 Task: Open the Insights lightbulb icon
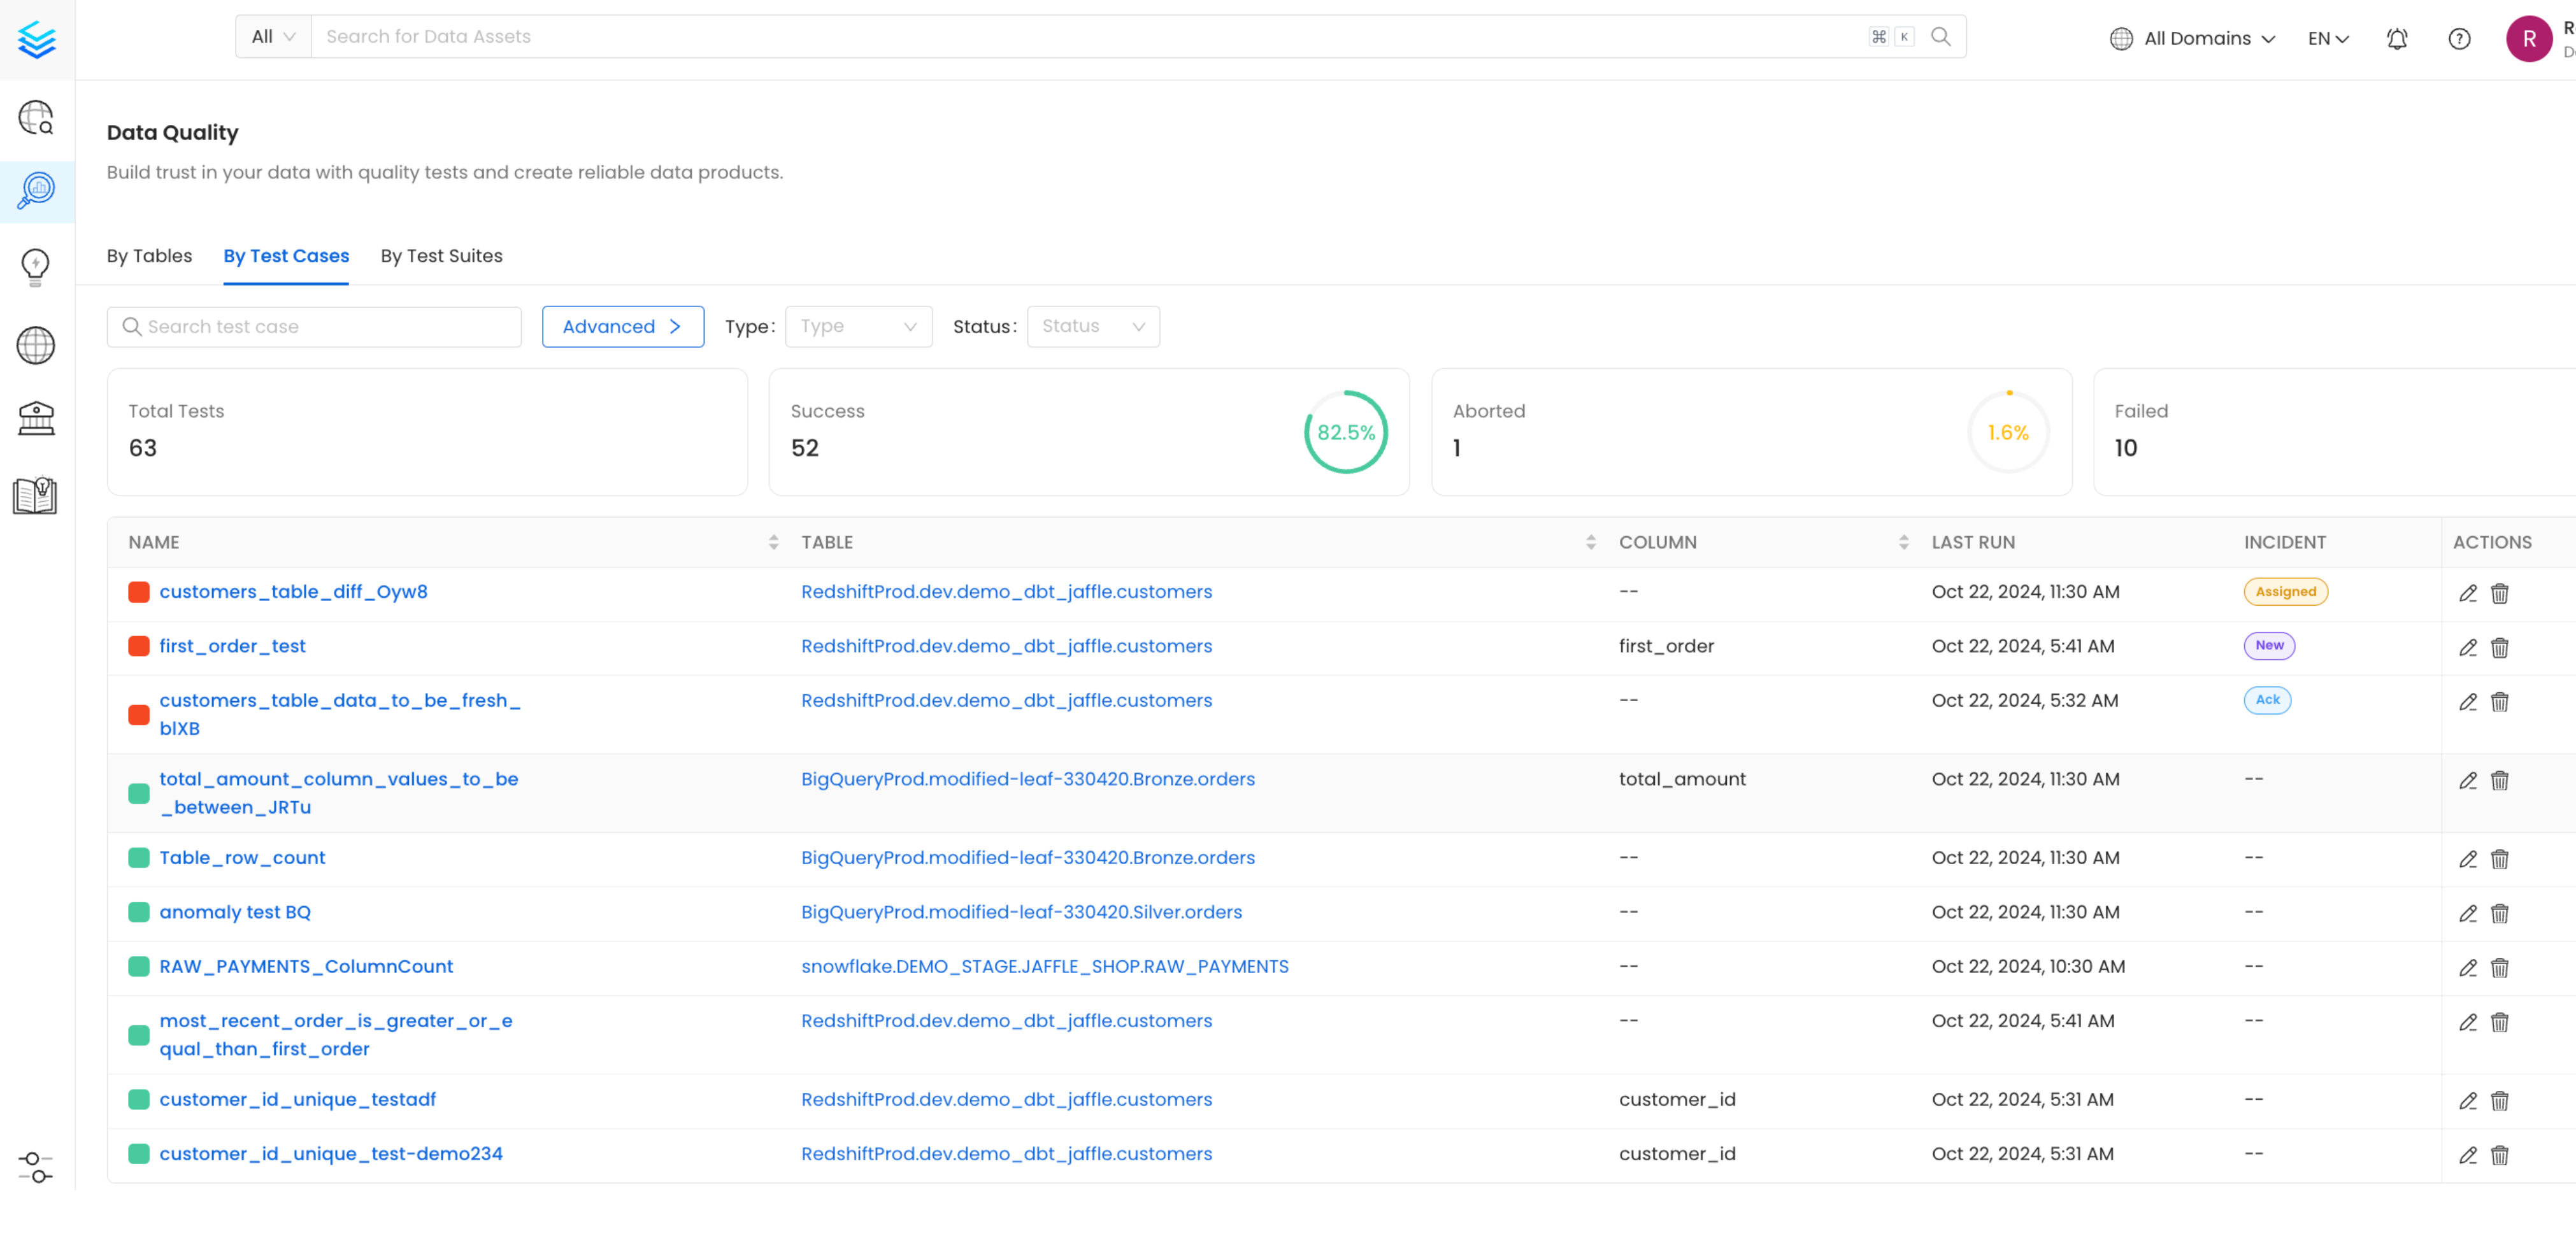(36, 266)
